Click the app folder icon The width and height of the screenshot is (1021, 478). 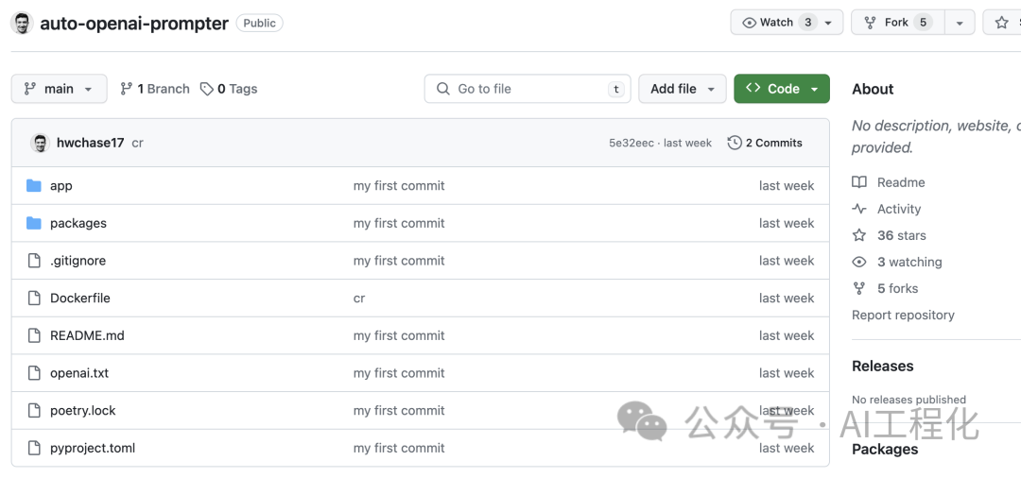34,186
